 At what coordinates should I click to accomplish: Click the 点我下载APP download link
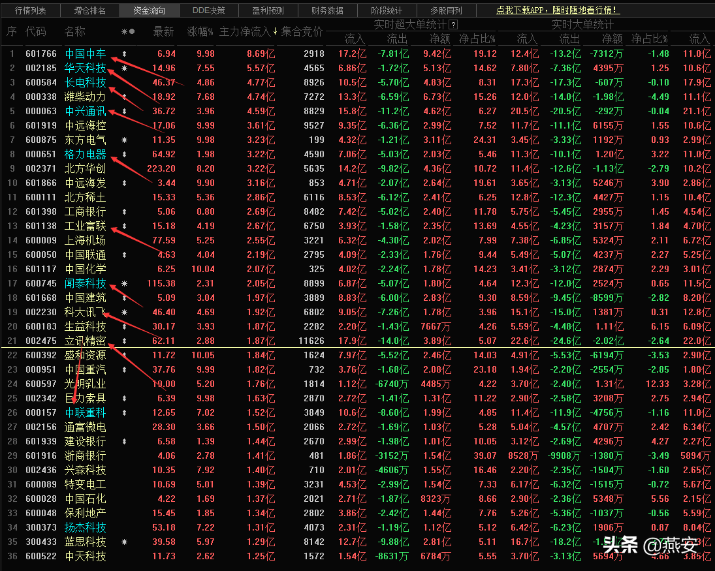(x=558, y=10)
